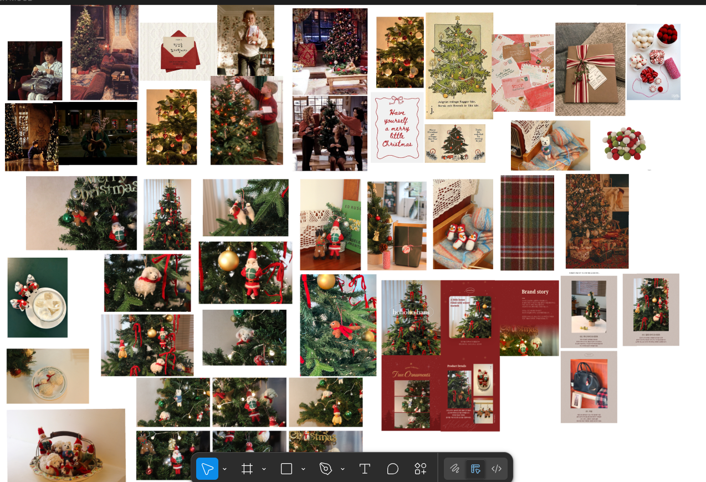
Task: Select the 'hohoho haus' banner frame
Action: click(x=411, y=317)
